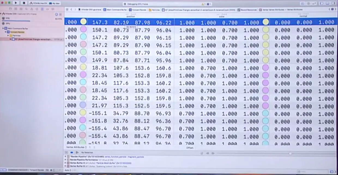Click the No Selection label in debug bar
338x175 pixels.
pos(87,152)
